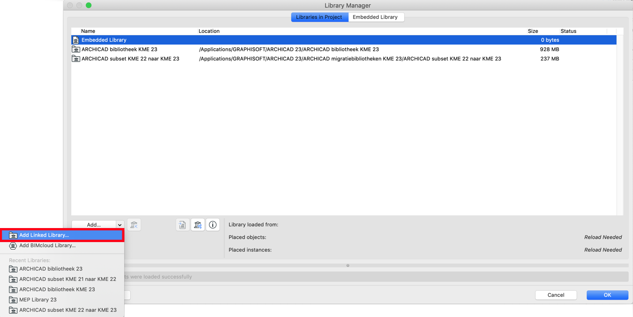
Task: Select ARCHICAD bibliotheek KME 23 name in the list
Action: point(119,49)
